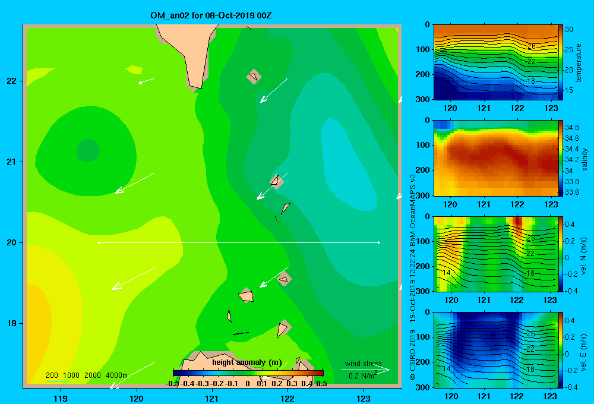This screenshot has height=404, width=594.
Task: Click the vel. N colorbar scale
Action: [x=561, y=254]
